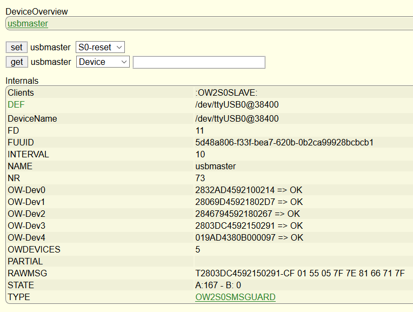The image size is (413, 312).
Task: Click the set button for usbmaster
Action: click(17, 48)
